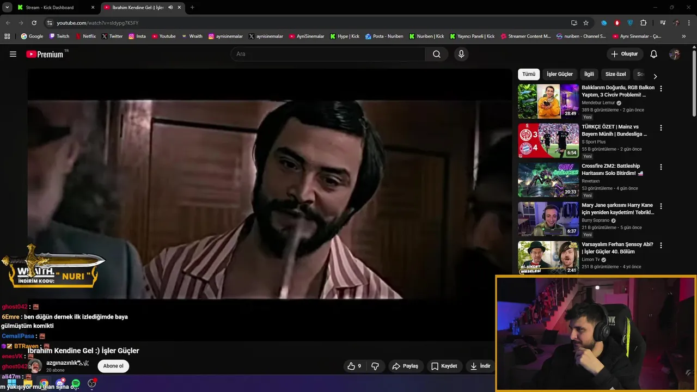
Task: Open Crossfire ZM2 Battleship thumbnail
Action: point(548,180)
